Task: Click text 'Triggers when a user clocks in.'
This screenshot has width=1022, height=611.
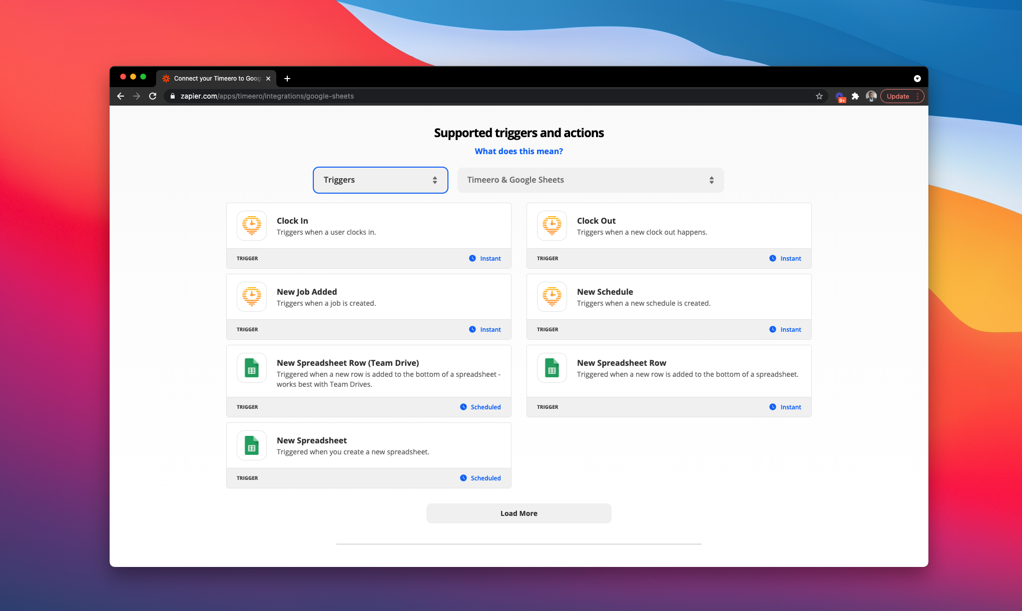Action: click(326, 232)
